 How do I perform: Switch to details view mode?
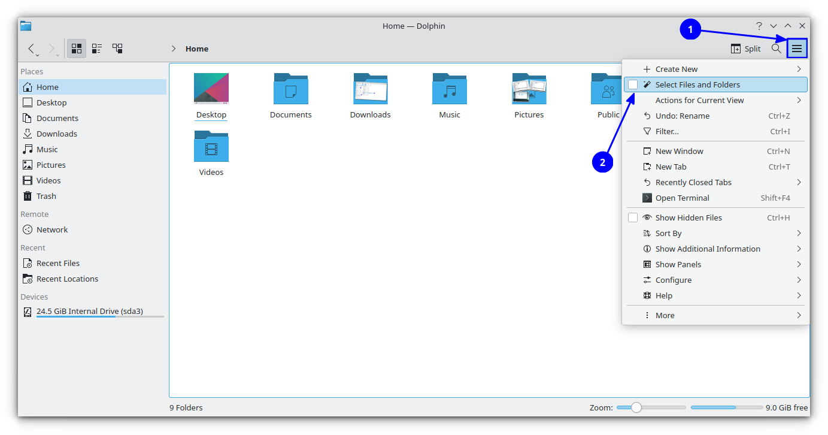[117, 49]
